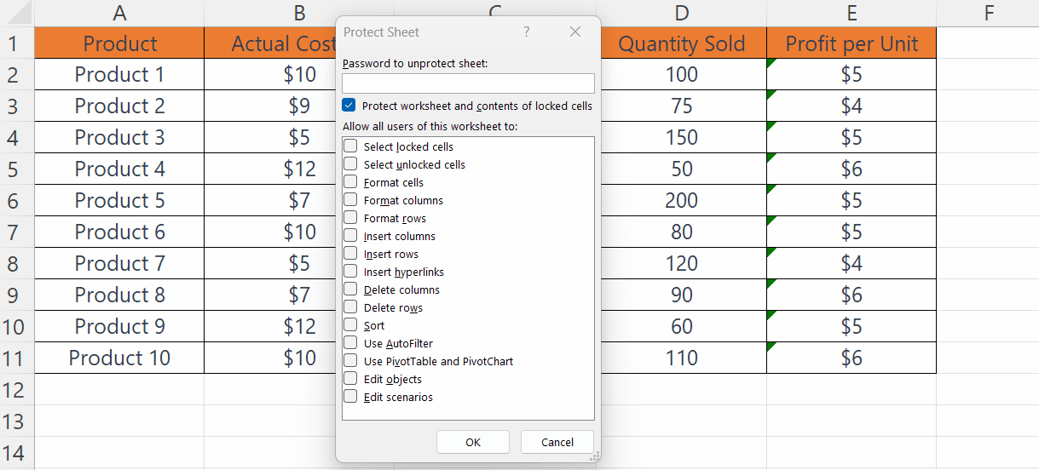Allow Format rows option

pos(350,218)
